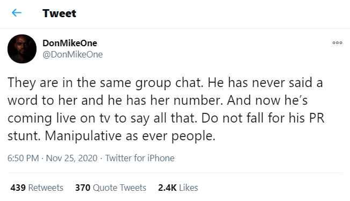This screenshot has width=350, height=201.
Task: Click the line starting 'coming live on tv'
Action: (166, 118)
